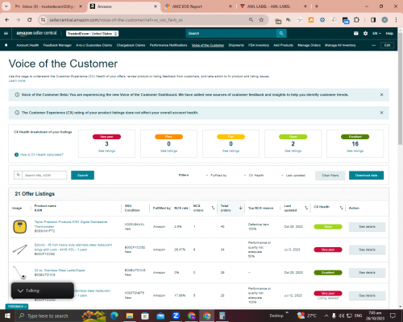See listings under Very poor card
The image size is (403, 322).
[106, 151]
